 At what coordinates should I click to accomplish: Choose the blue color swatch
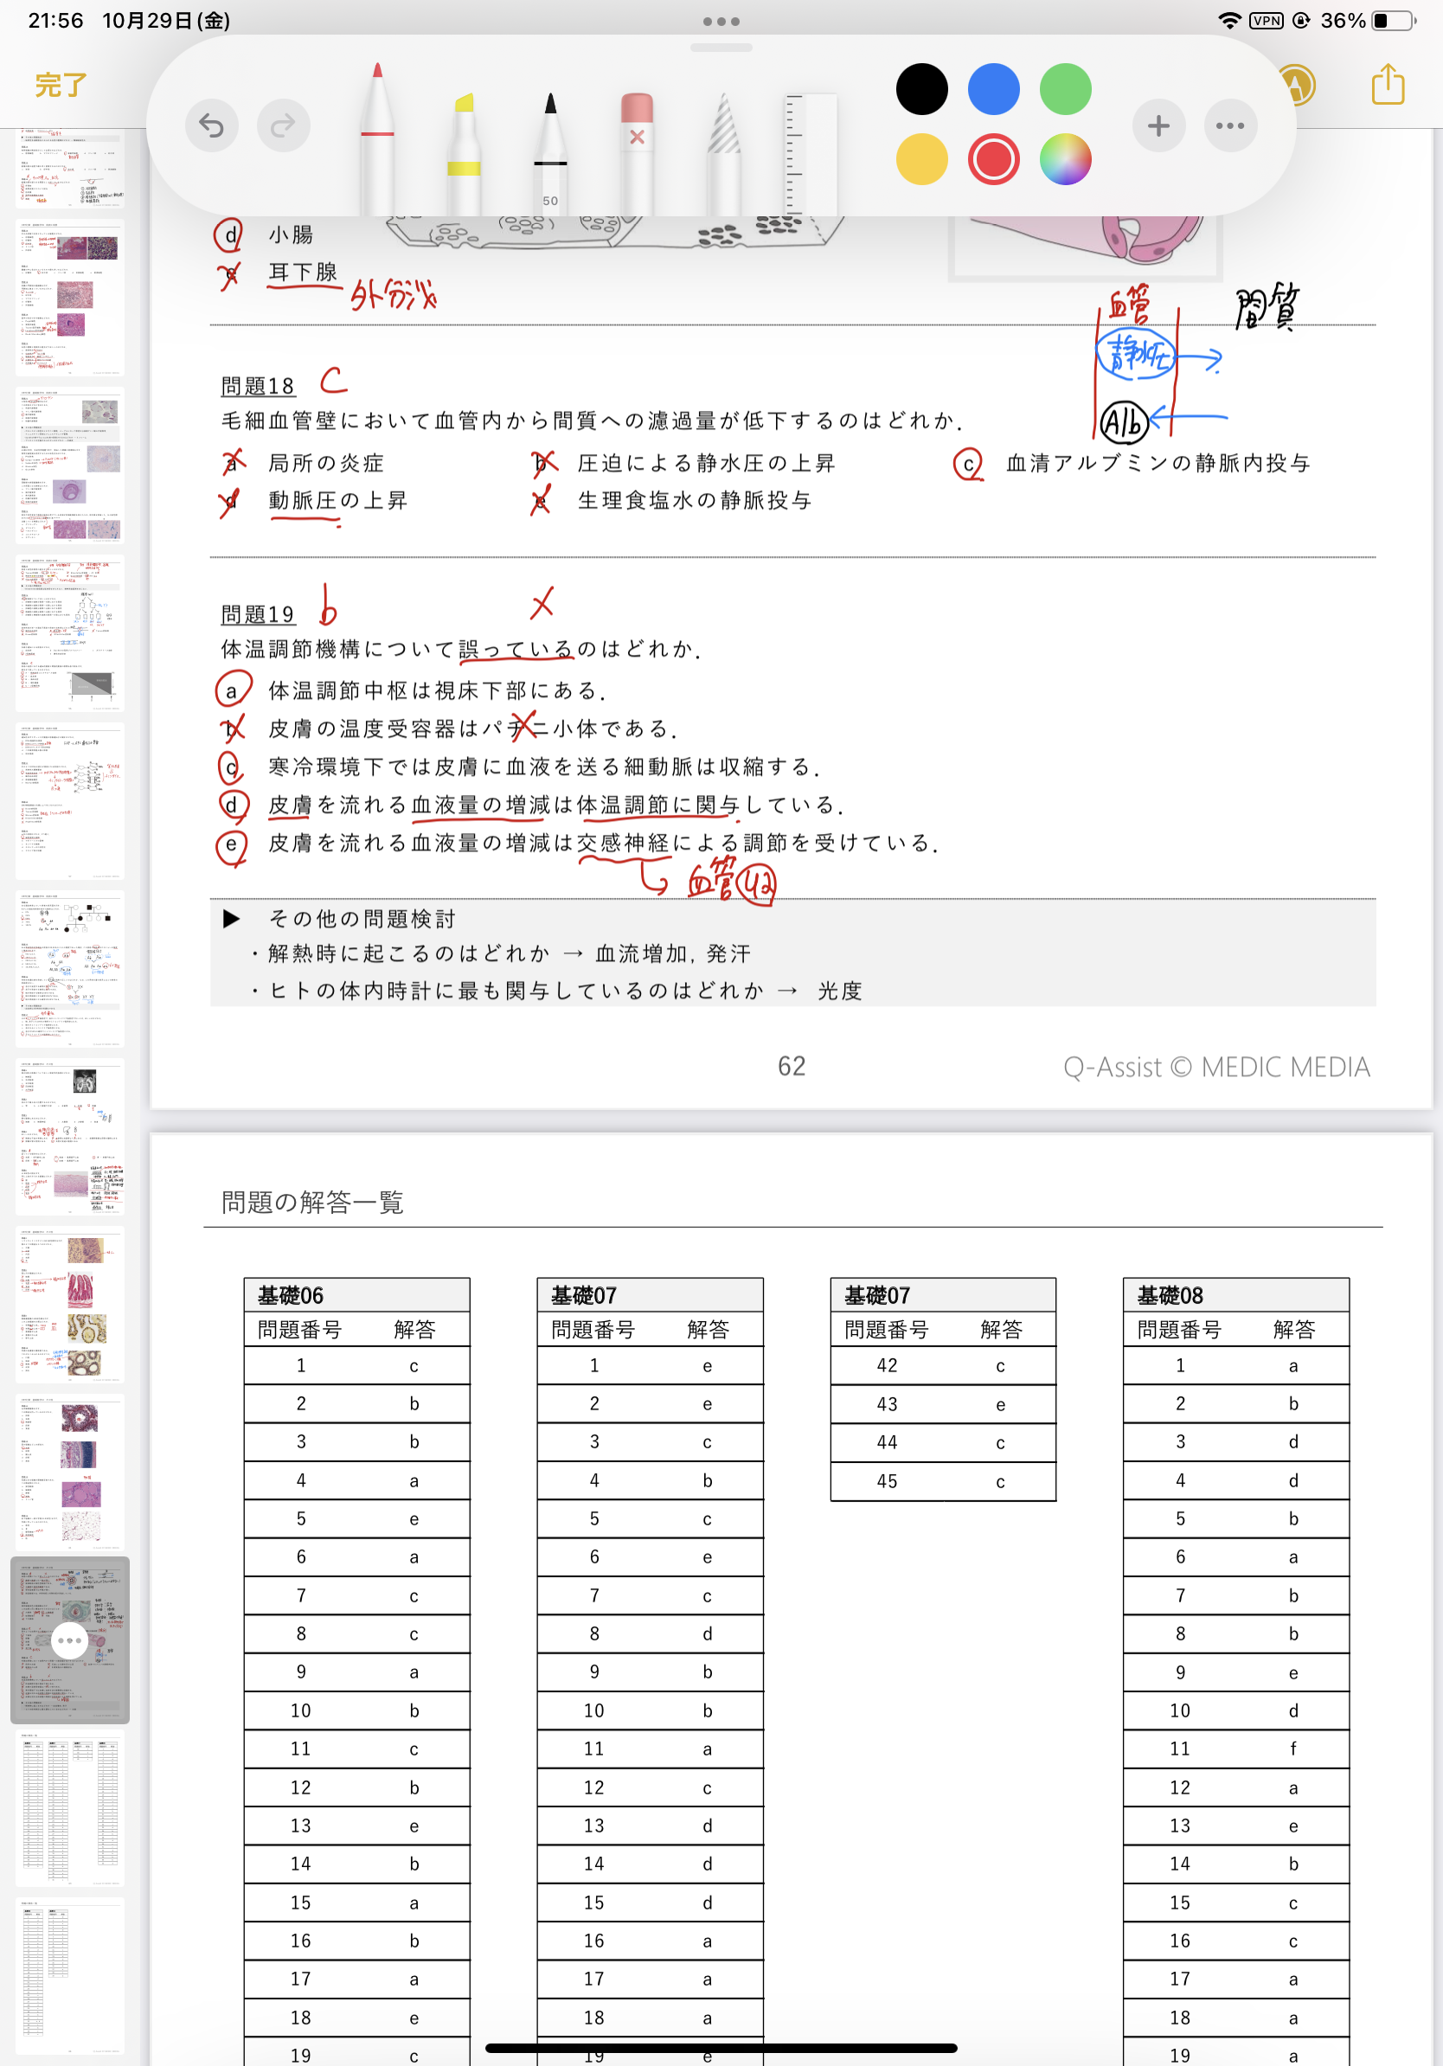[993, 89]
